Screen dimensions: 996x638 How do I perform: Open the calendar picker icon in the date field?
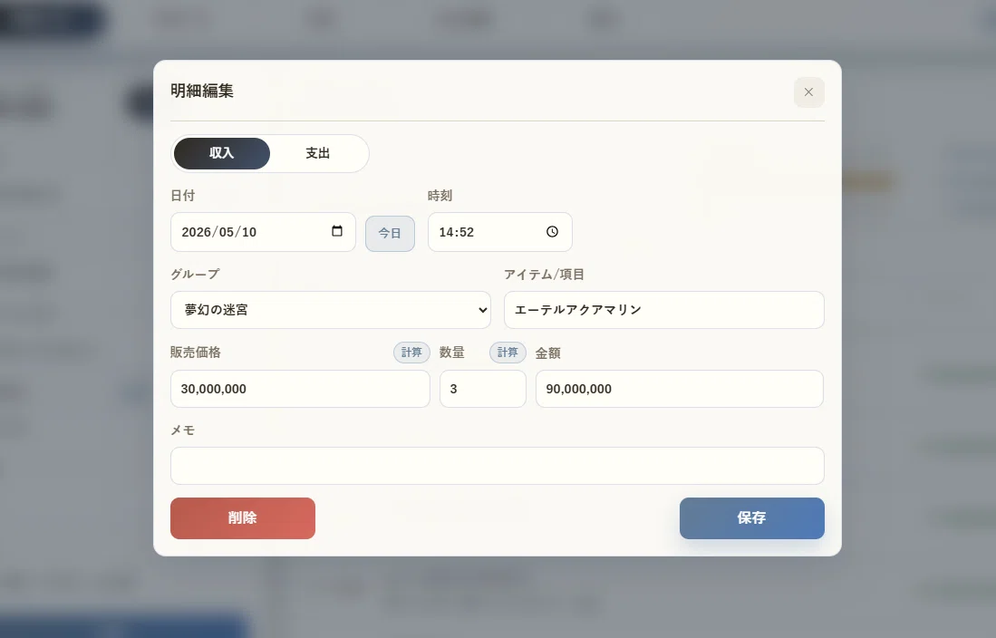(x=337, y=231)
